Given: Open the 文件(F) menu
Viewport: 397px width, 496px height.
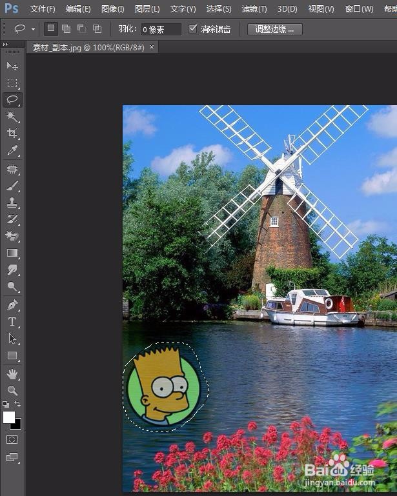Looking at the screenshot, I should pyautogui.click(x=43, y=9).
